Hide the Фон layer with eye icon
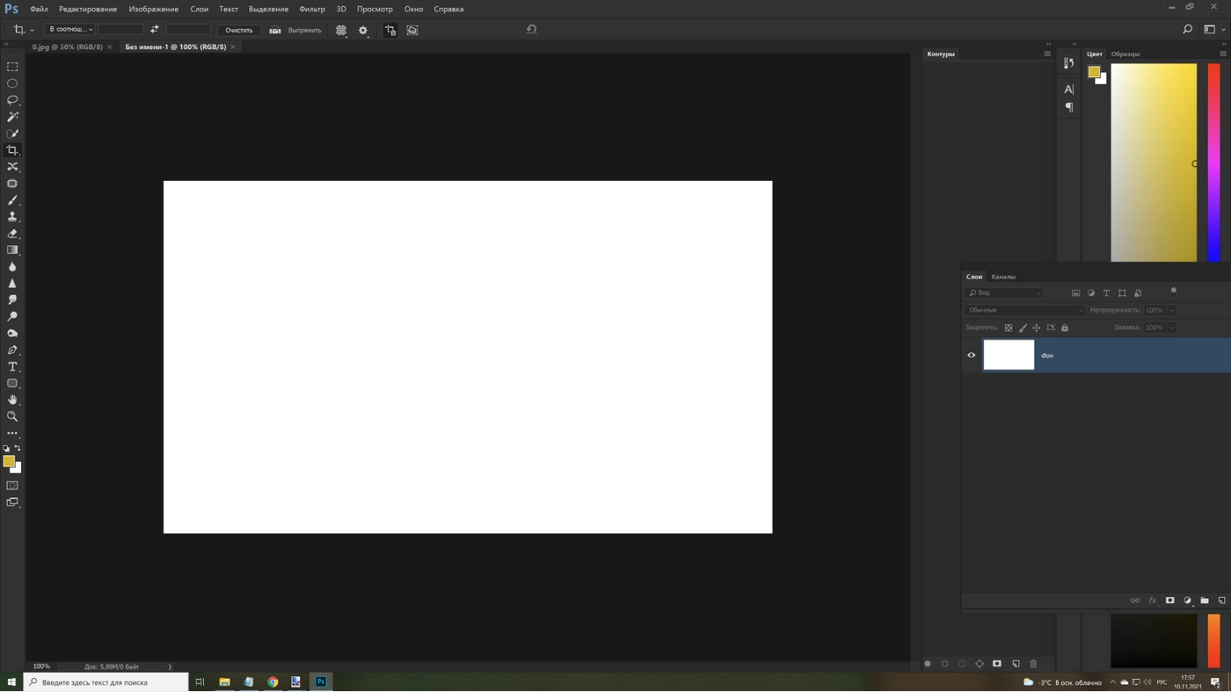 point(972,356)
